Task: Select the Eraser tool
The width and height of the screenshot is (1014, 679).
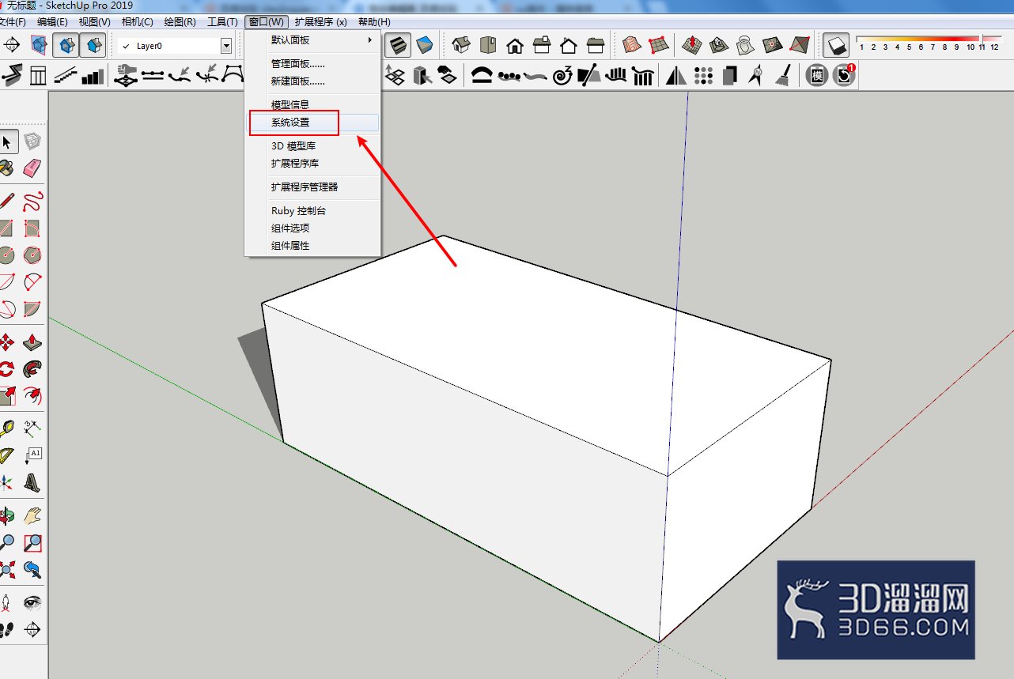Action: (x=32, y=168)
